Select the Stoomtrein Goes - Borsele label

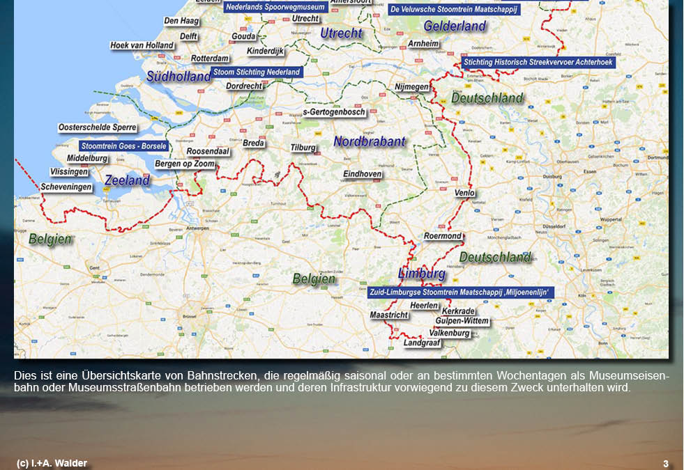click(123, 146)
